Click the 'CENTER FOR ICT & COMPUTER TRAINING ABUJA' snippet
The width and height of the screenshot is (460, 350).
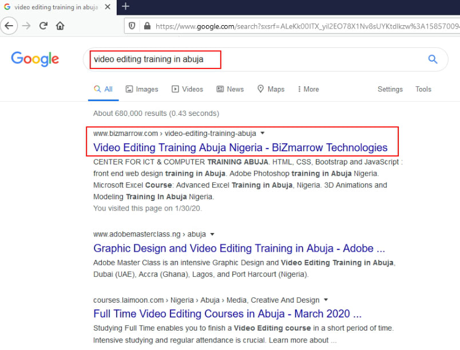248,179
